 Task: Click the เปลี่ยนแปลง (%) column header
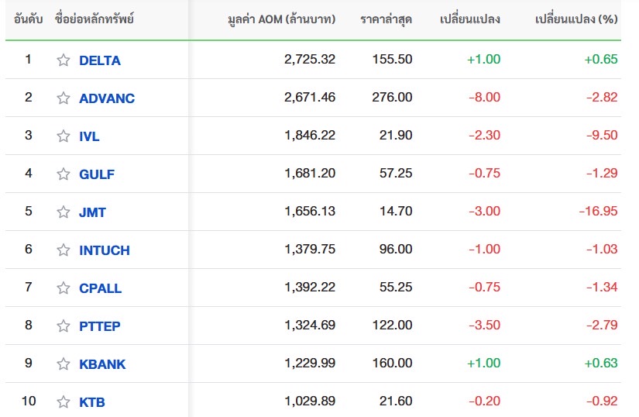[576, 19]
